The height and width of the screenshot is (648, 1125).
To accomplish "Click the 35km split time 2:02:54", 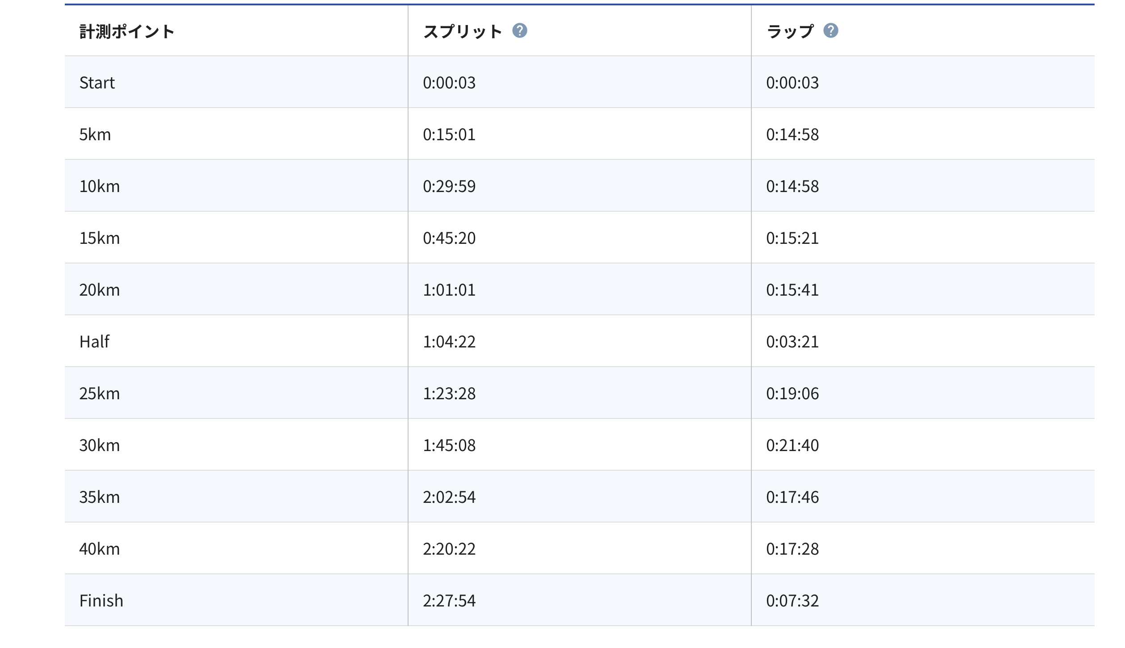I will (x=449, y=497).
